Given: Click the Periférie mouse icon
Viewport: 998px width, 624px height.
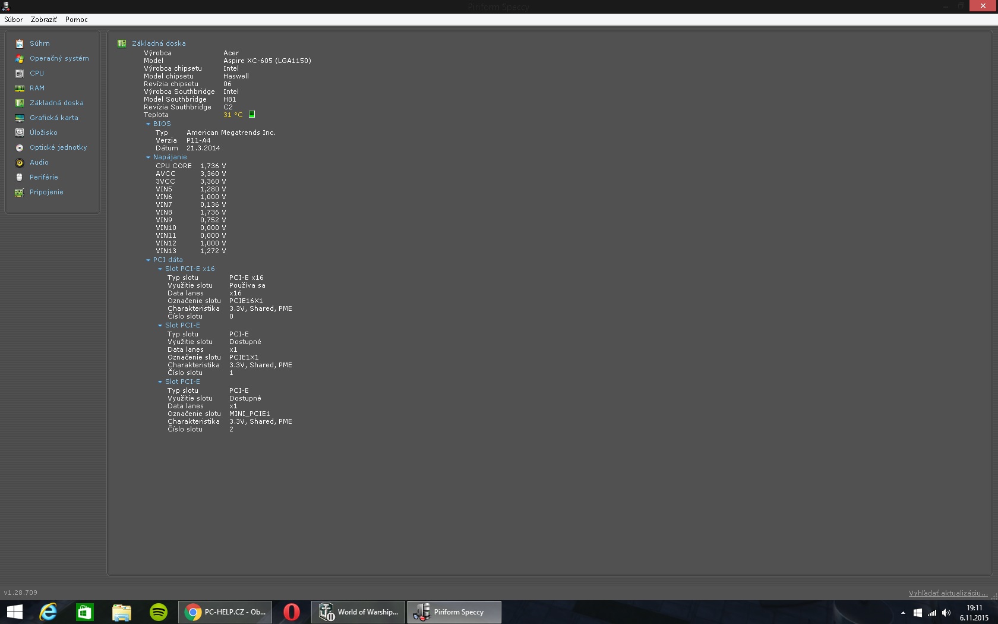Looking at the screenshot, I should click(20, 177).
